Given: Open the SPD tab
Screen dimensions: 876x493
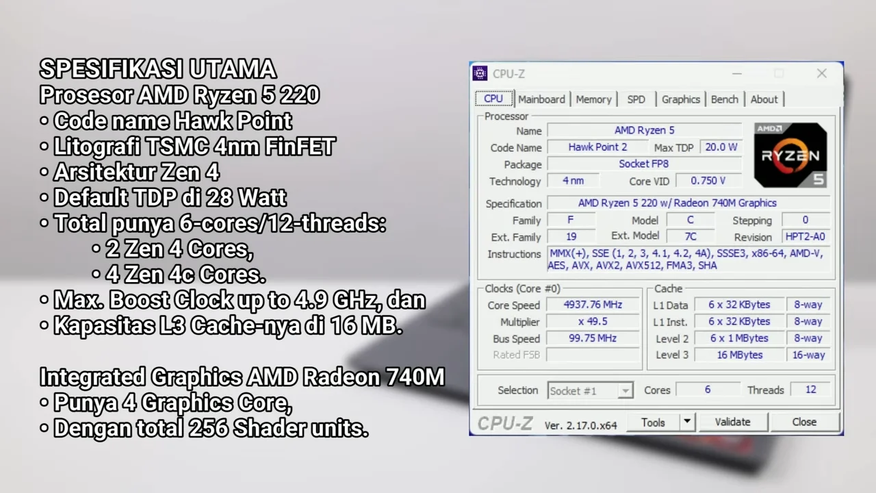Looking at the screenshot, I should pos(636,99).
